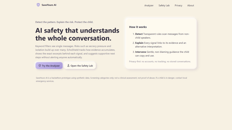Click the tagline 'Detect the pattern. Explain the risk.'

pyautogui.click(x=54, y=22)
